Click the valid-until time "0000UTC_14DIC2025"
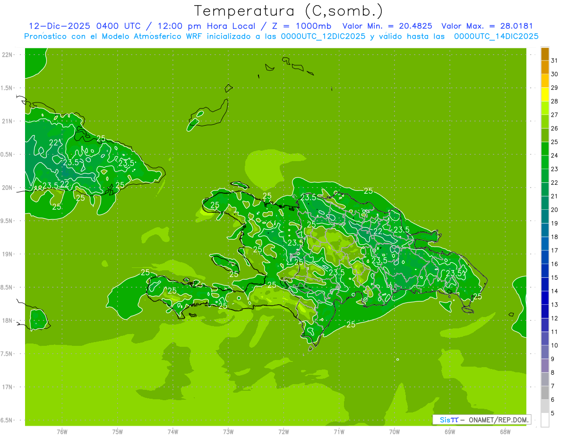Image resolution: width=567 pixels, height=438 pixels. [x=496, y=36]
